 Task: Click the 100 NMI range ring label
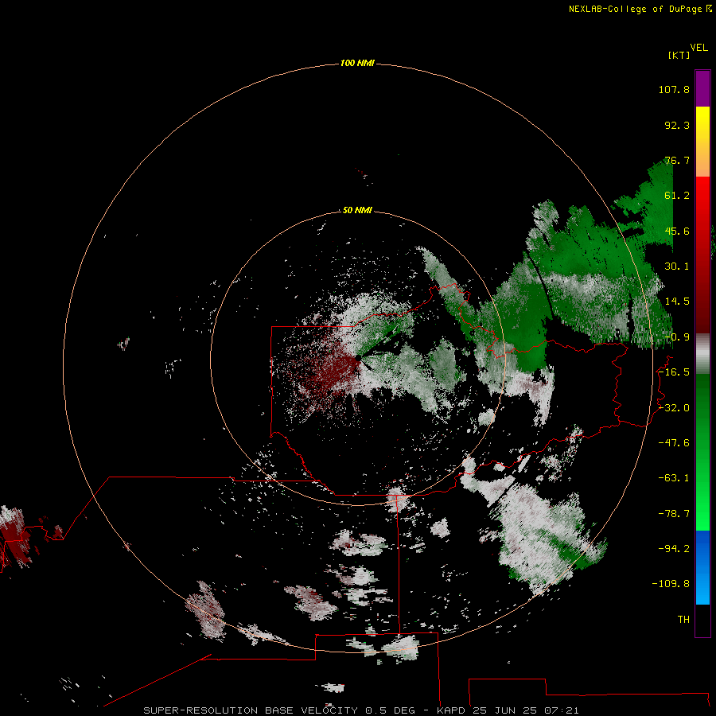pos(357,63)
